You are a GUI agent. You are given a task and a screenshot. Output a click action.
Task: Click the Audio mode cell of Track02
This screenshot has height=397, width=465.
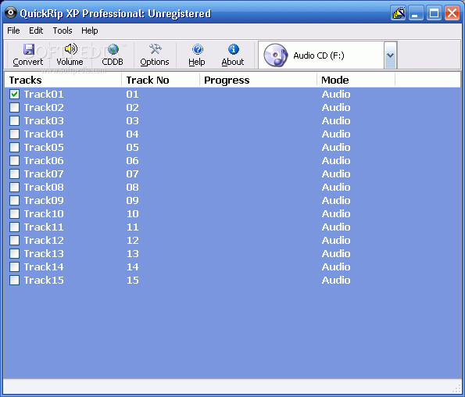point(336,107)
